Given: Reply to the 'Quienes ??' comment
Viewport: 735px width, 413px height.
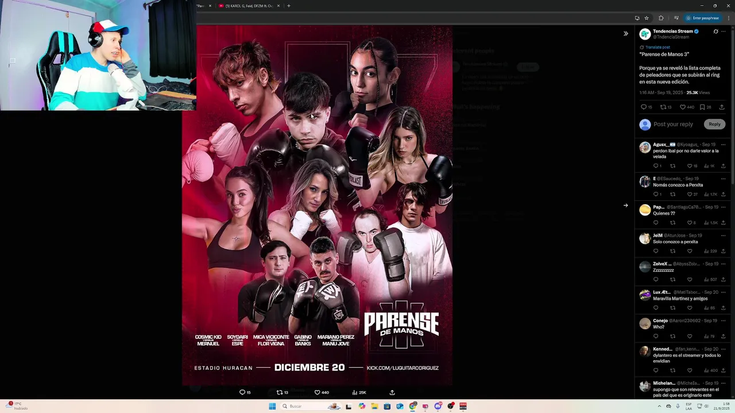Looking at the screenshot, I should tap(656, 223).
